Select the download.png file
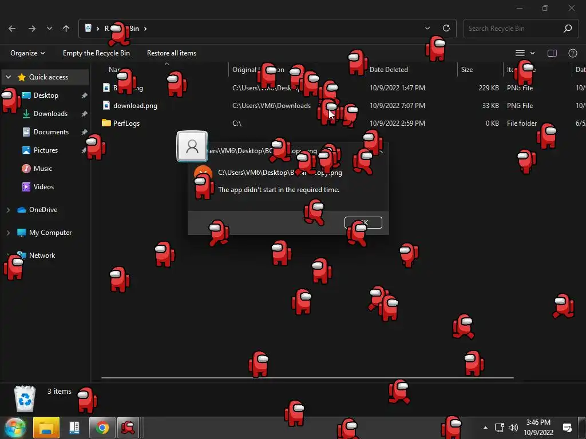 point(135,106)
